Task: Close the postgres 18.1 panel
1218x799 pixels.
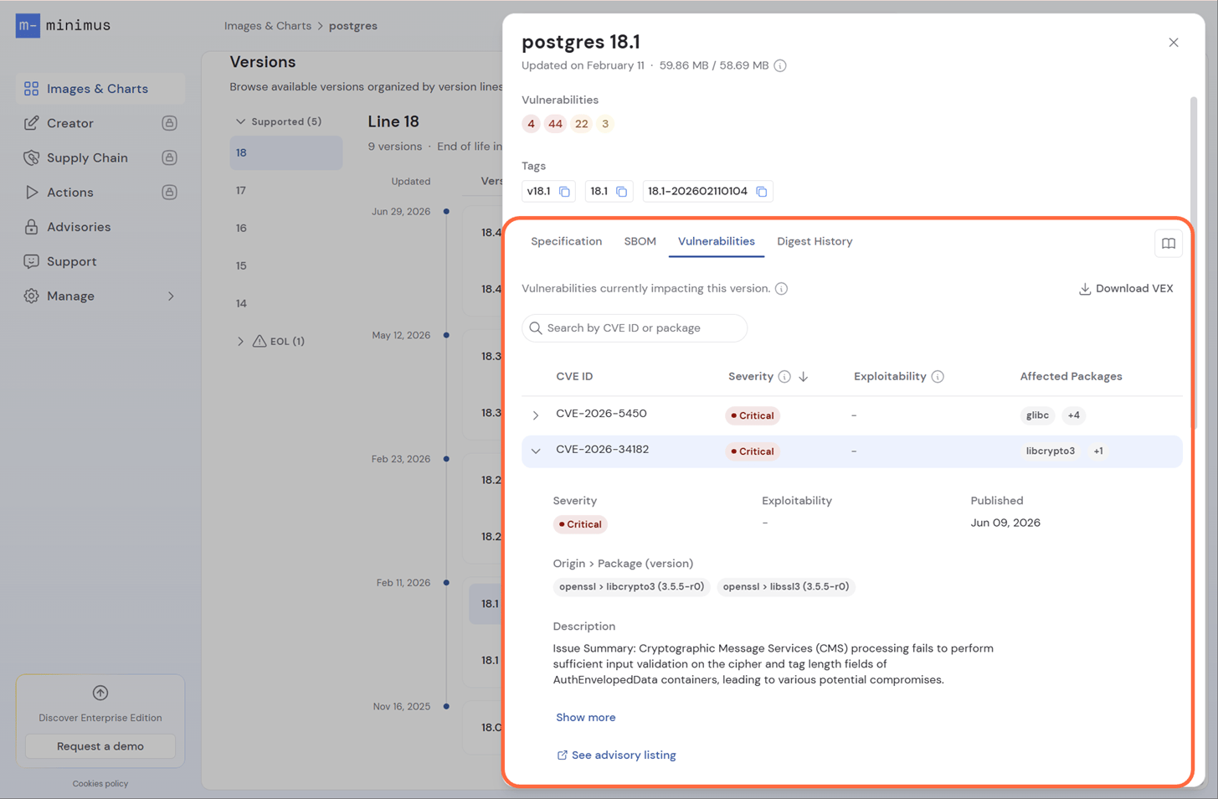Action: (x=1174, y=43)
